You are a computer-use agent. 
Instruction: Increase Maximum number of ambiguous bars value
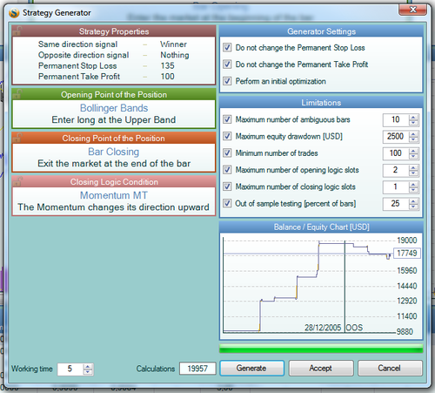pyautogui.click(x=413, y=118)
